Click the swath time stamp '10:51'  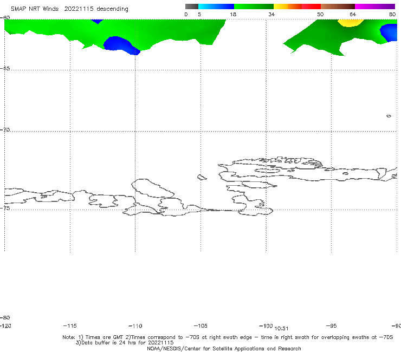[281, 329]
